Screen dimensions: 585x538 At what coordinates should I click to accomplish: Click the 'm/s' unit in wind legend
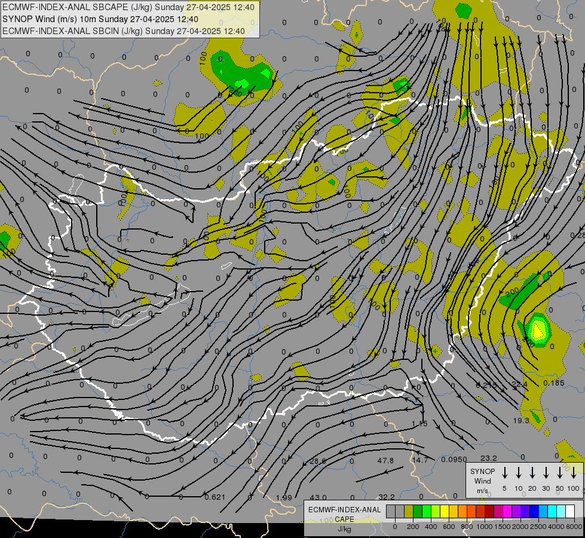482,491
